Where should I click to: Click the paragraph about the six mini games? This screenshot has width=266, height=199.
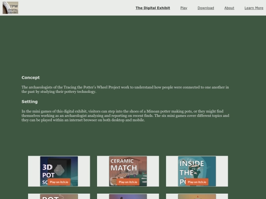pyautogui.click(x=126, y=115)
